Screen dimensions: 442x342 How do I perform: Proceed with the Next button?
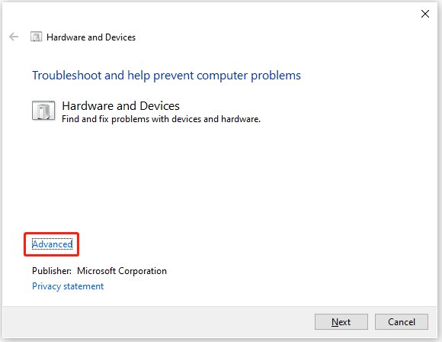point(341,321)
